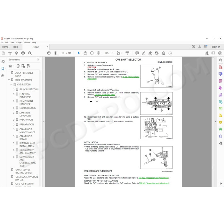Viewport: 224px width, 224px height.
Task: Expand the FUNCTION DIAGNOSIS bookmark
Action: [x=14, y=94]
